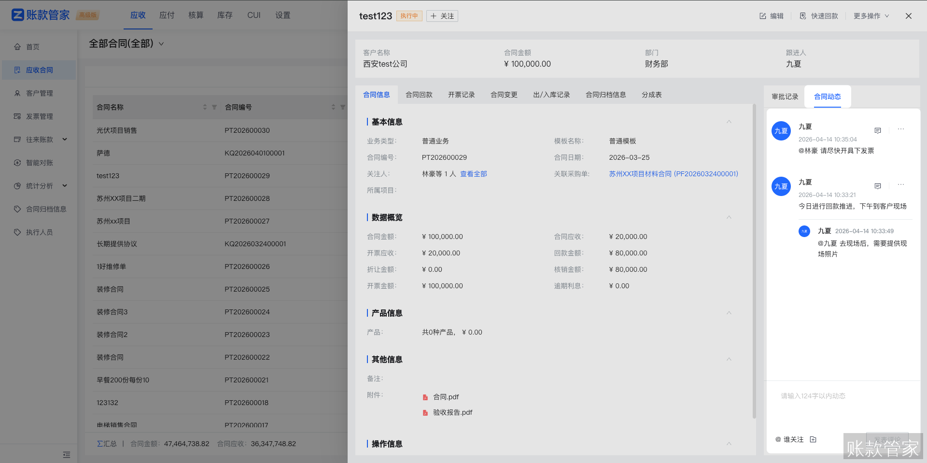This screenshot has width=927, height=463.
Task: Click the Σ汇总 summary label
Action: point(107,444)
